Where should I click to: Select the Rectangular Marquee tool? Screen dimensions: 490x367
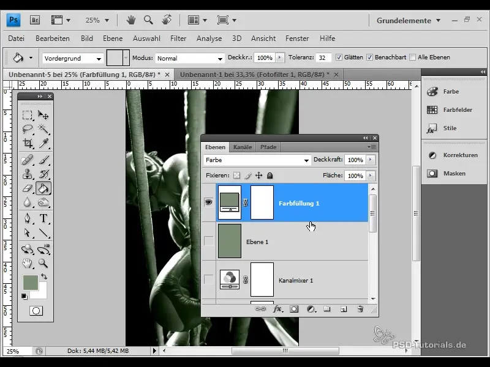(28, 115)
